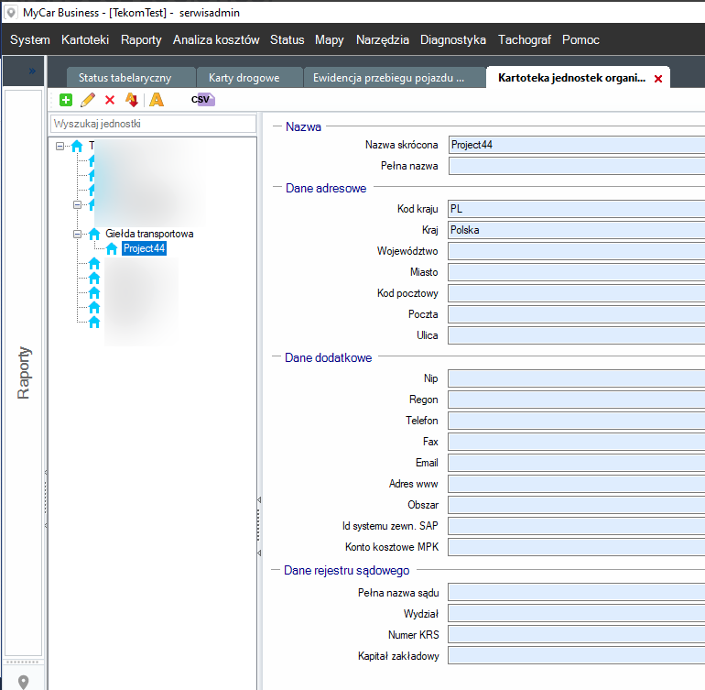The image size is (705, 690).
Task: Click the splitter handle beside the unit tree
Action: (x=259, y=526)
